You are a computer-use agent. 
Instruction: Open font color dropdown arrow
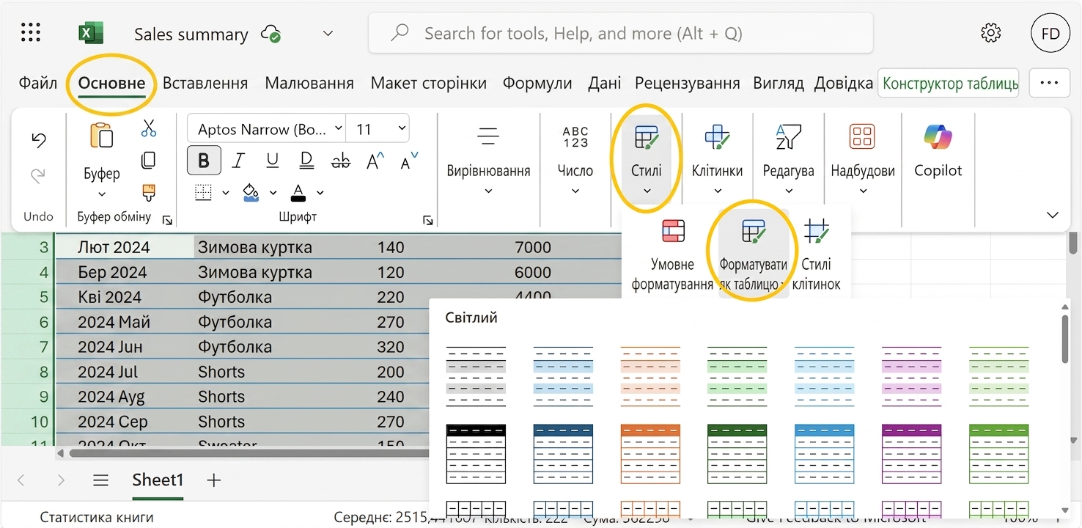click(x=320, y=194)
